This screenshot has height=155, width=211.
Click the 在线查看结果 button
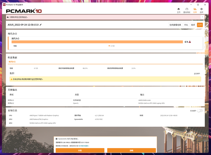point(175,25)
